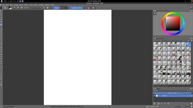193x108 pixels.
Task: Toggle visibility eye of Layer 1
Action: coord(154,96)
